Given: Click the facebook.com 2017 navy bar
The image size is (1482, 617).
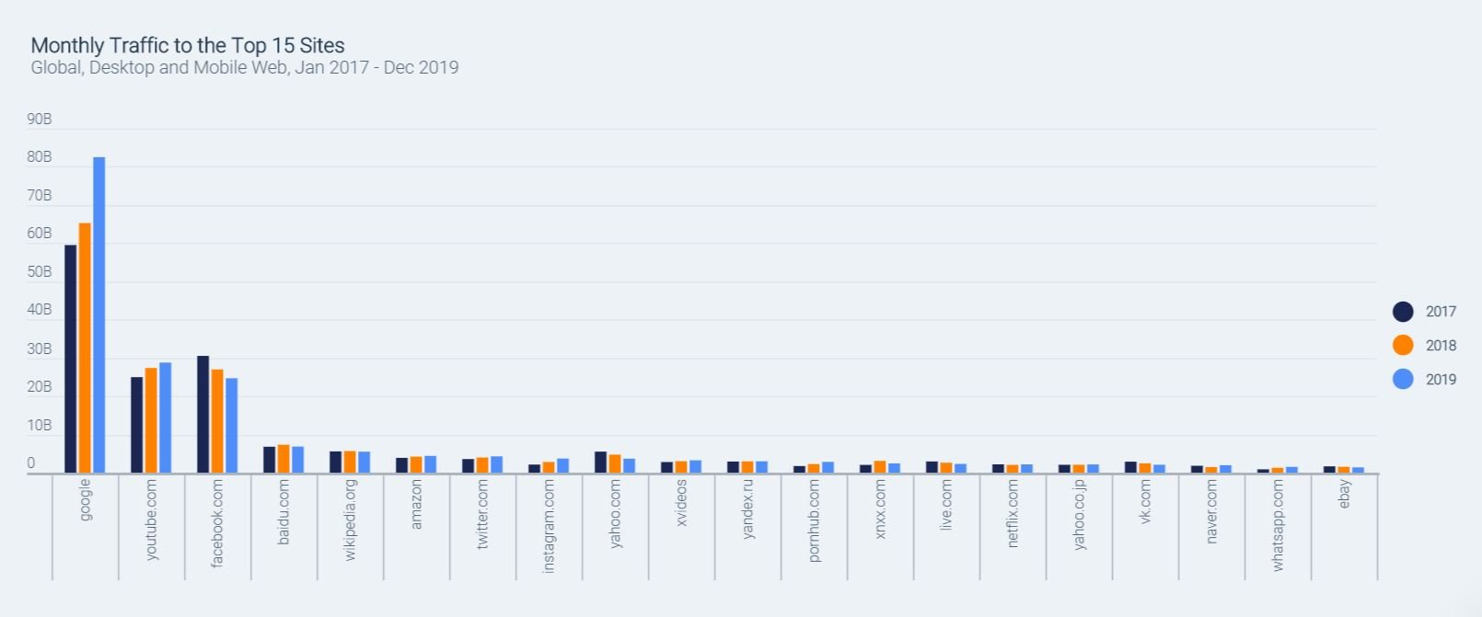Looking at the screenshot, I should [203, 414].
